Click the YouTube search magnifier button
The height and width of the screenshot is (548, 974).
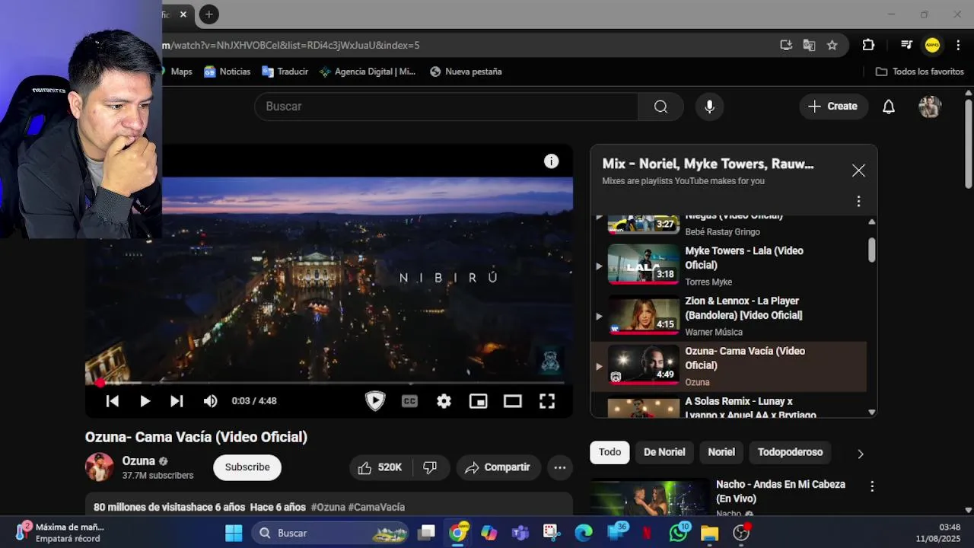pos(660,107)
